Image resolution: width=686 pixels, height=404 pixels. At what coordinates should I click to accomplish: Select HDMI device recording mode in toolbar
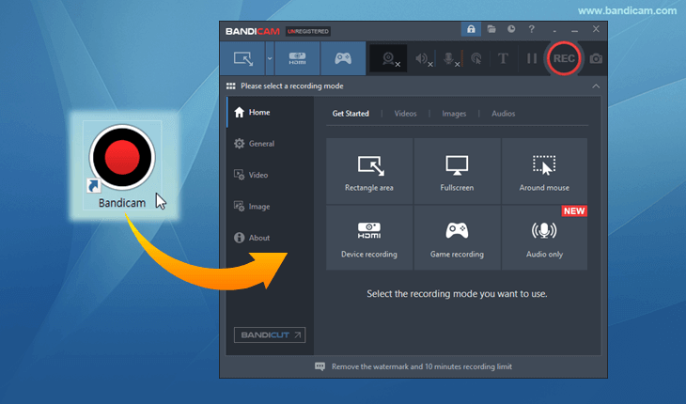(x=298, y=58)
